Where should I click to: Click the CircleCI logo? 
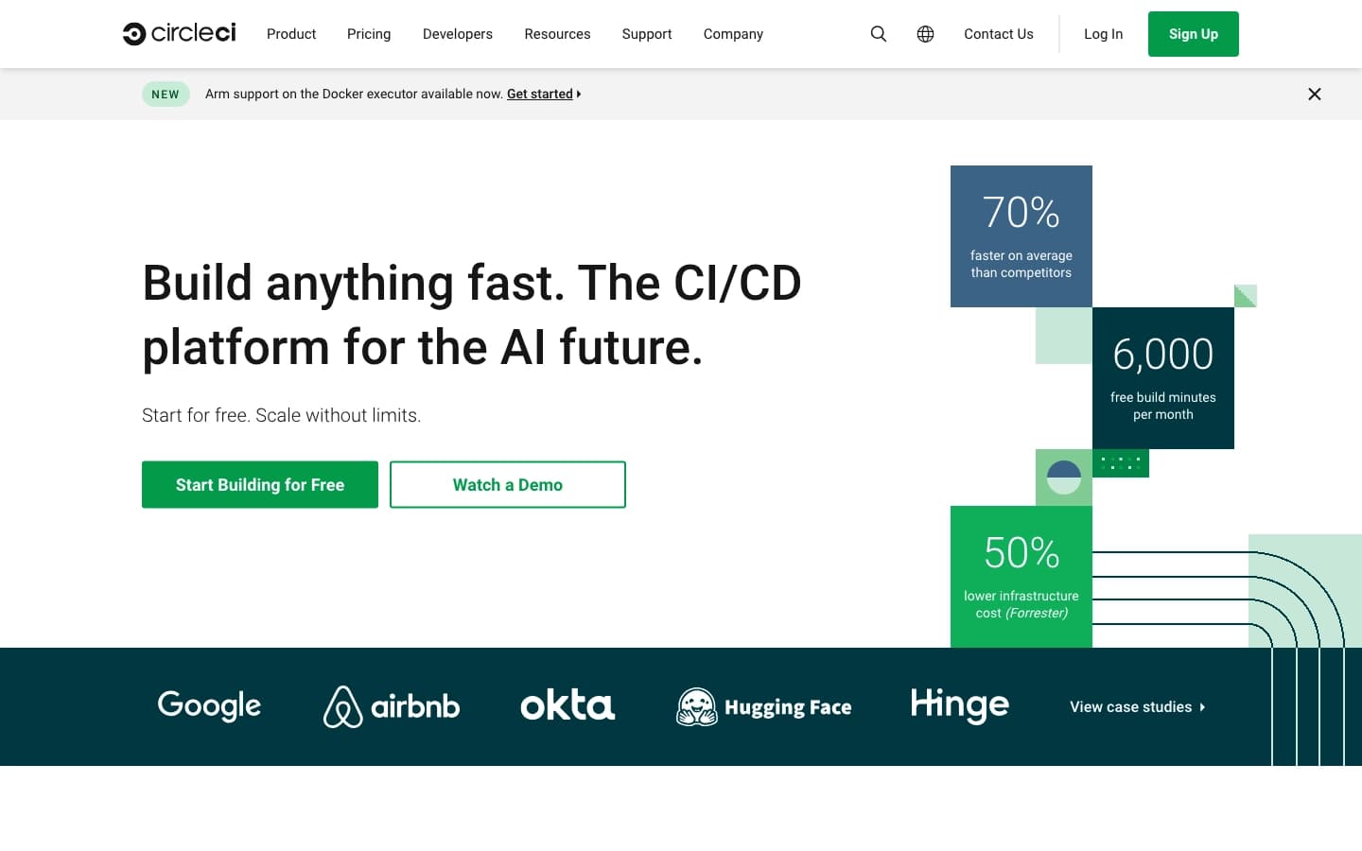tap(179, 33)
